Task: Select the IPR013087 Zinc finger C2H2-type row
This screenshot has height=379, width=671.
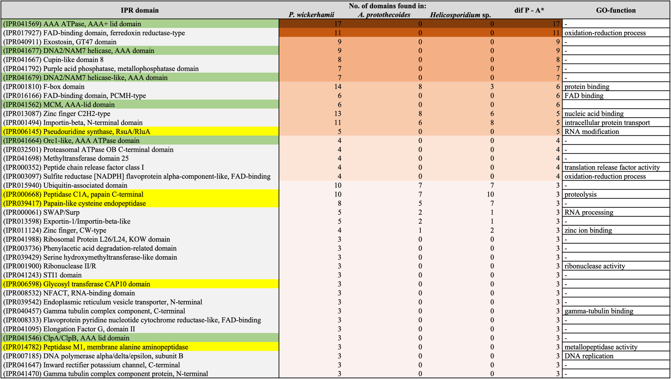Action: point(140,114)
